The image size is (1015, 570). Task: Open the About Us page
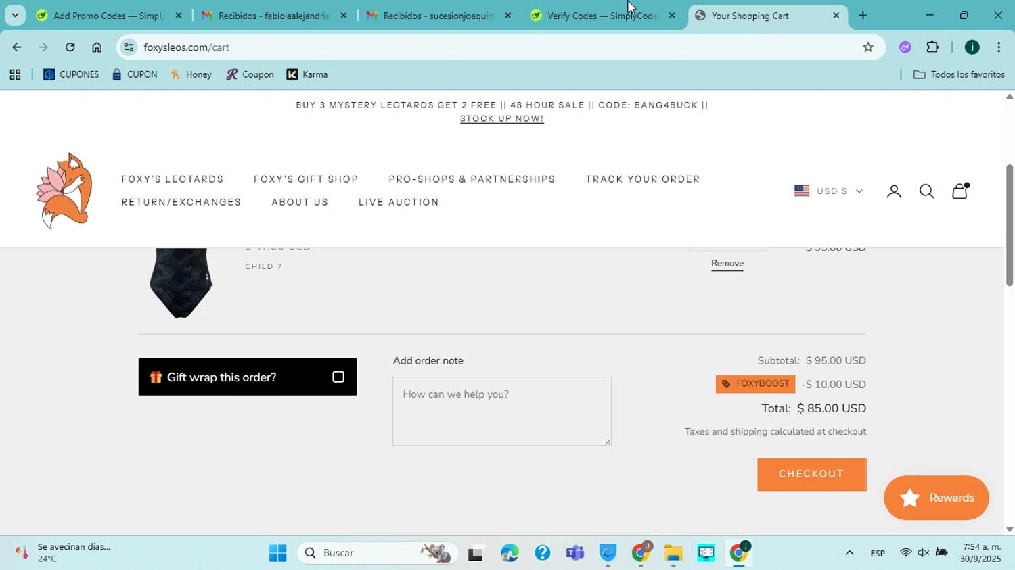pos(300,202)
